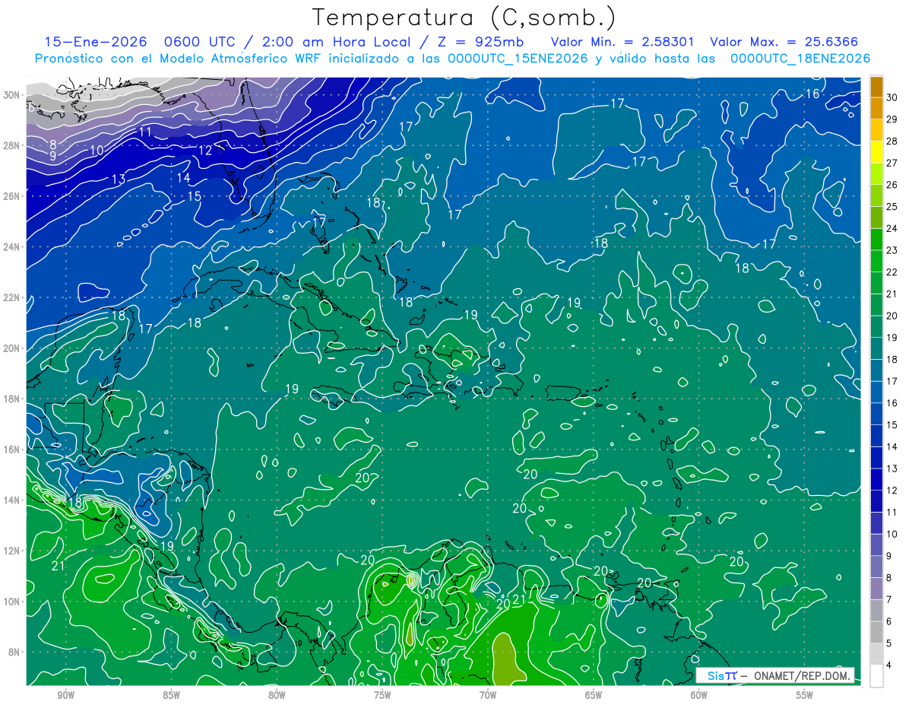Click the 30N latitude axis label
Viewport: 912px width, 705px height.
[x=14, y=95]
